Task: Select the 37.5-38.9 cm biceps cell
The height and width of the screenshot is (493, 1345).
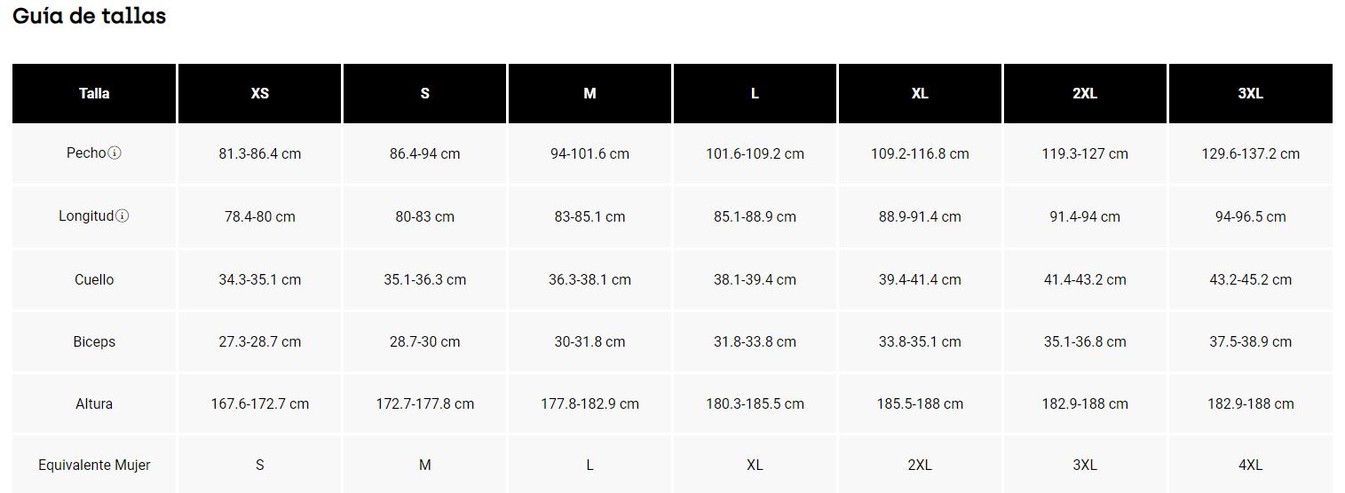Action: (x=1250, y=341)
